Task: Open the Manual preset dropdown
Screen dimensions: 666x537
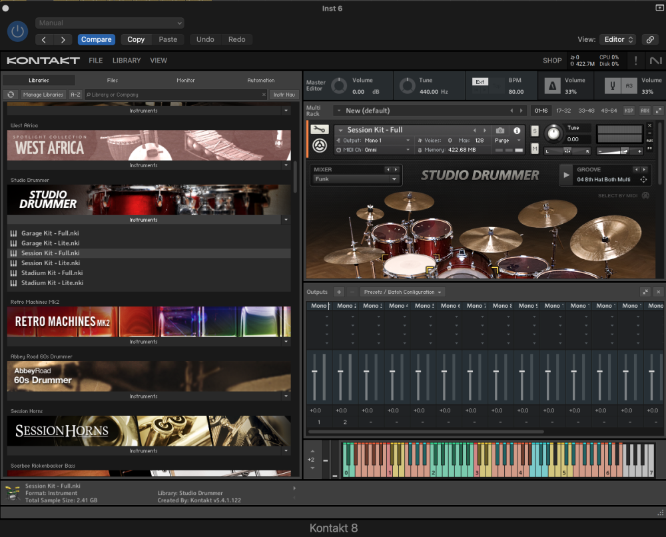Action: [x=110, y=23]
